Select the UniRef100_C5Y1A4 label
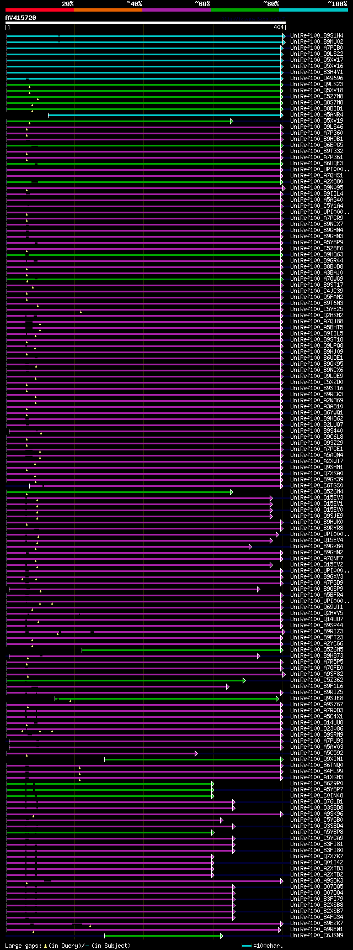The height and width of the screenshot is (950, 353). point(317,206)
